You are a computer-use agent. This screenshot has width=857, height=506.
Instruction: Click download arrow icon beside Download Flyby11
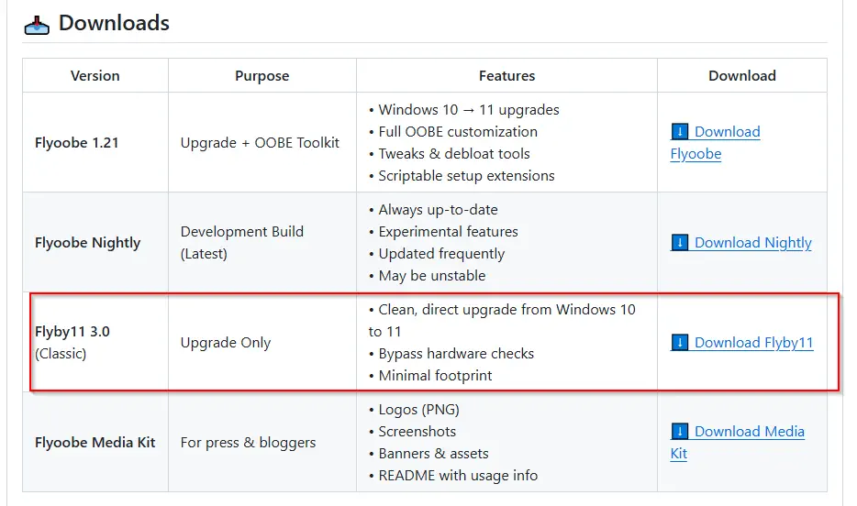[x=679, y=342]
